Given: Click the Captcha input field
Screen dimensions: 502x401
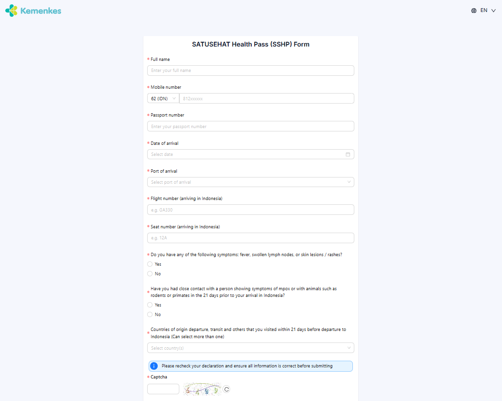Looking at the screenshot, I should pyautogui.click(x=163, y=389).
